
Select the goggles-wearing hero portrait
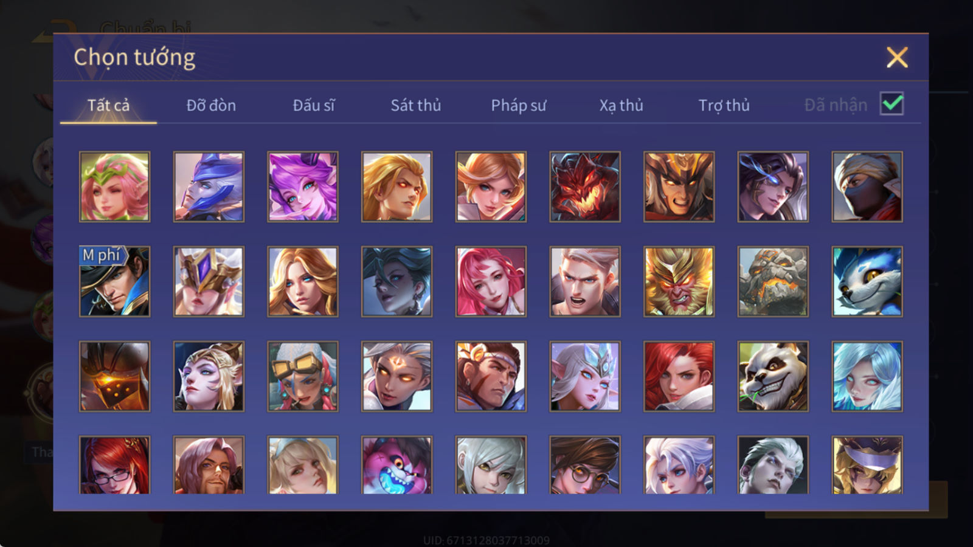(303, 376)
